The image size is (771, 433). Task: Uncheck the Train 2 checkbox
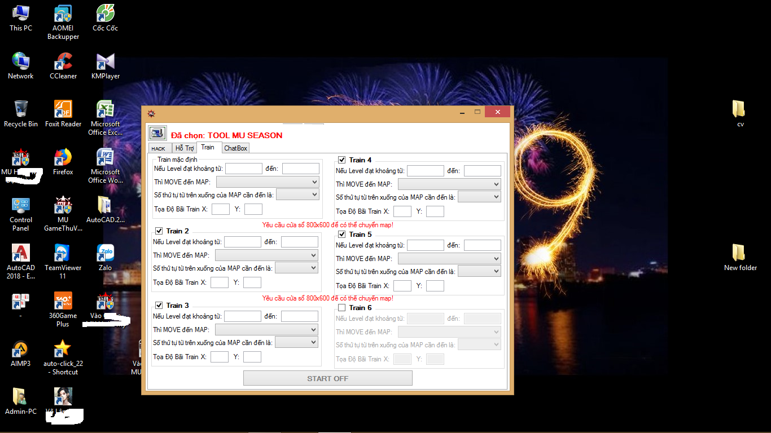tap(159, 231)
